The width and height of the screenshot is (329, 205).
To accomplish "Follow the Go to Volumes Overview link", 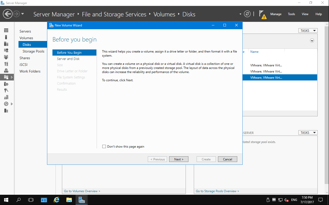I will 82,191.
